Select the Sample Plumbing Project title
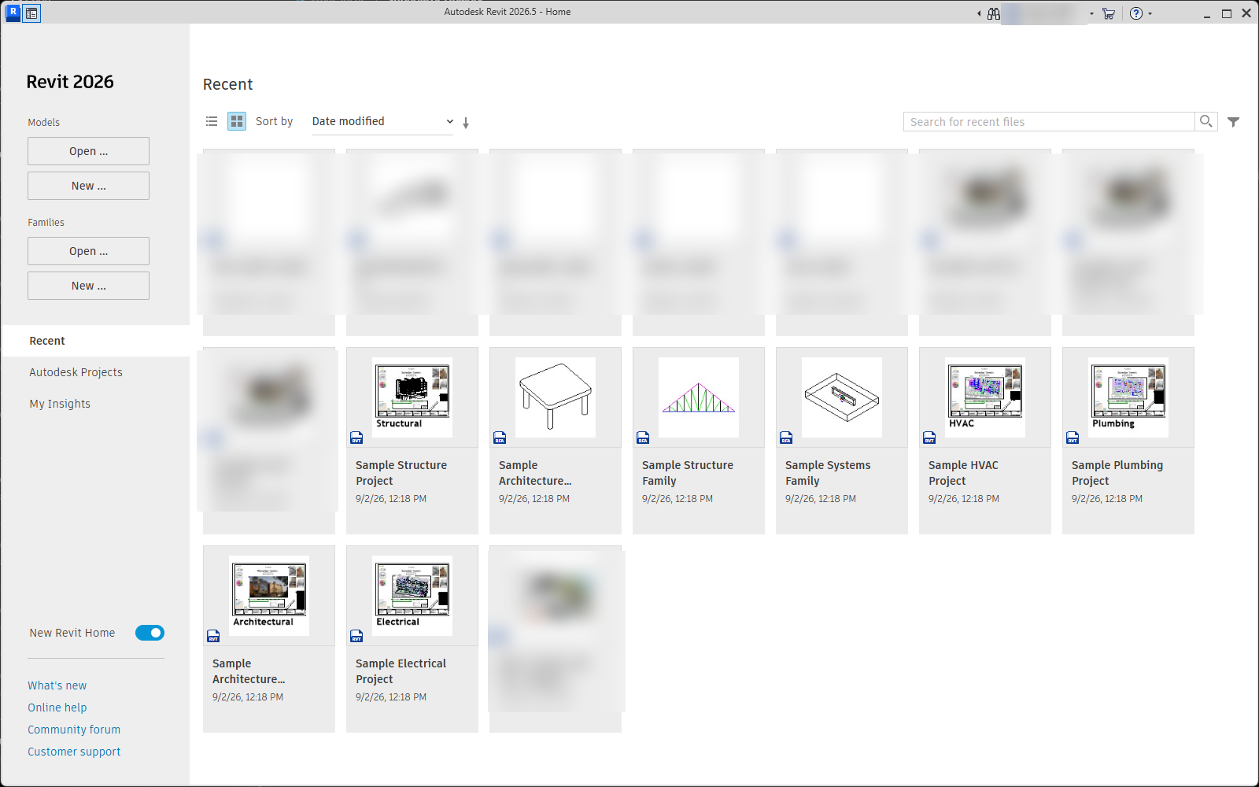1259x787 pixels. [1117, 473]
